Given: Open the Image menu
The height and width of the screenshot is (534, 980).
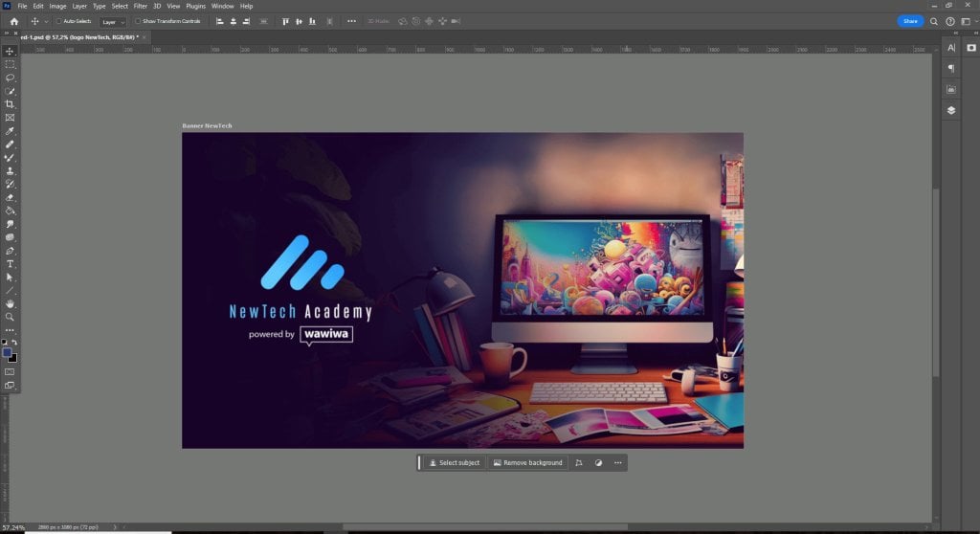Looking at the screenshot, I should [57, 7].
